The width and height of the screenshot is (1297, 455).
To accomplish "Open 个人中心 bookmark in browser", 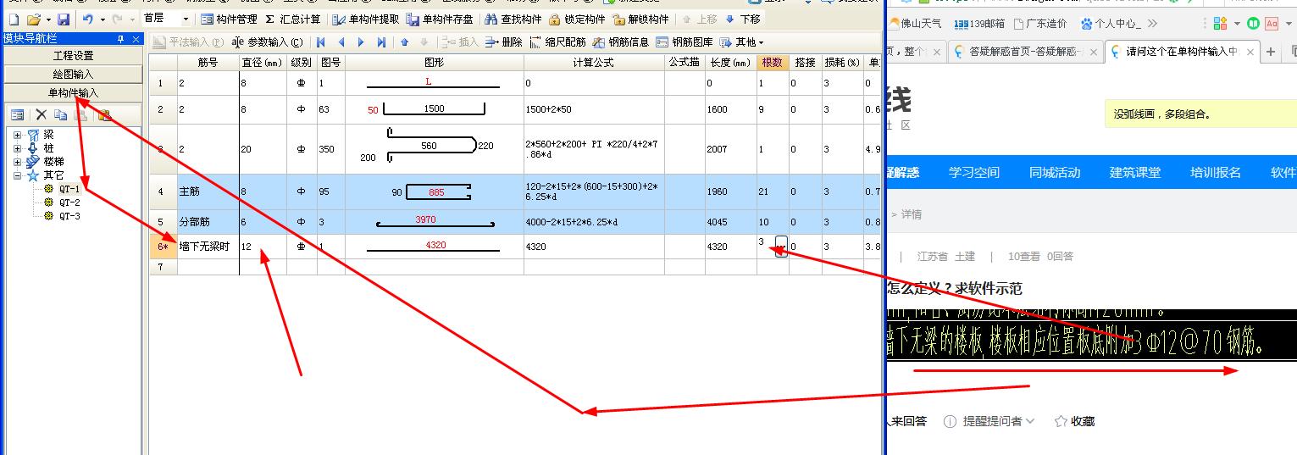I will 1110,24.
